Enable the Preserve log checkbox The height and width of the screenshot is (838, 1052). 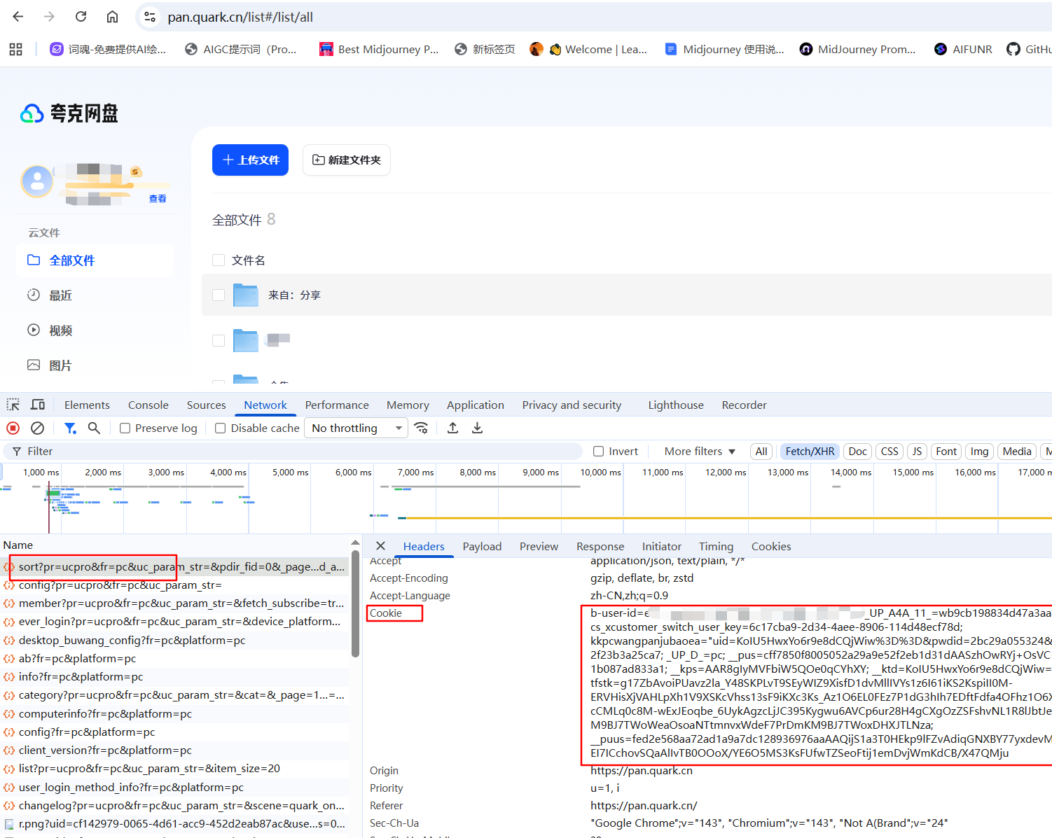pyautogui.click(x=125, y=428)
